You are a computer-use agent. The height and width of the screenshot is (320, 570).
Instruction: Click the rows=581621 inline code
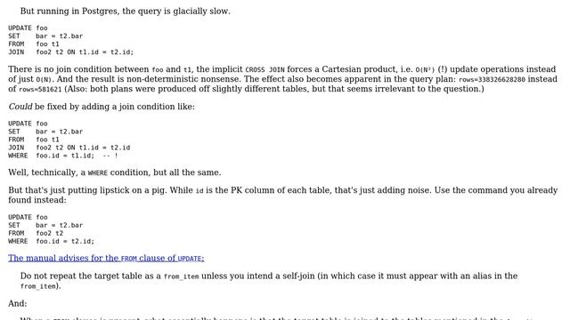point(40,90)
